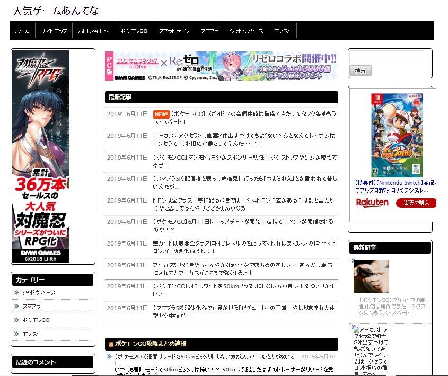Select the スマブラ category

click(x=31, y=307)
